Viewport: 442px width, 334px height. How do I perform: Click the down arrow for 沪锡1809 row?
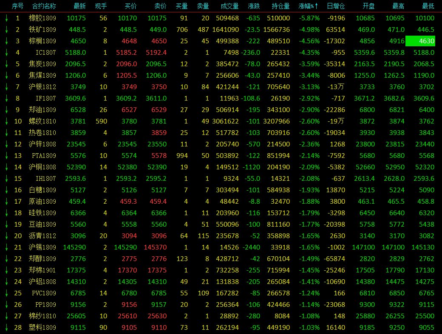point(6,247)
